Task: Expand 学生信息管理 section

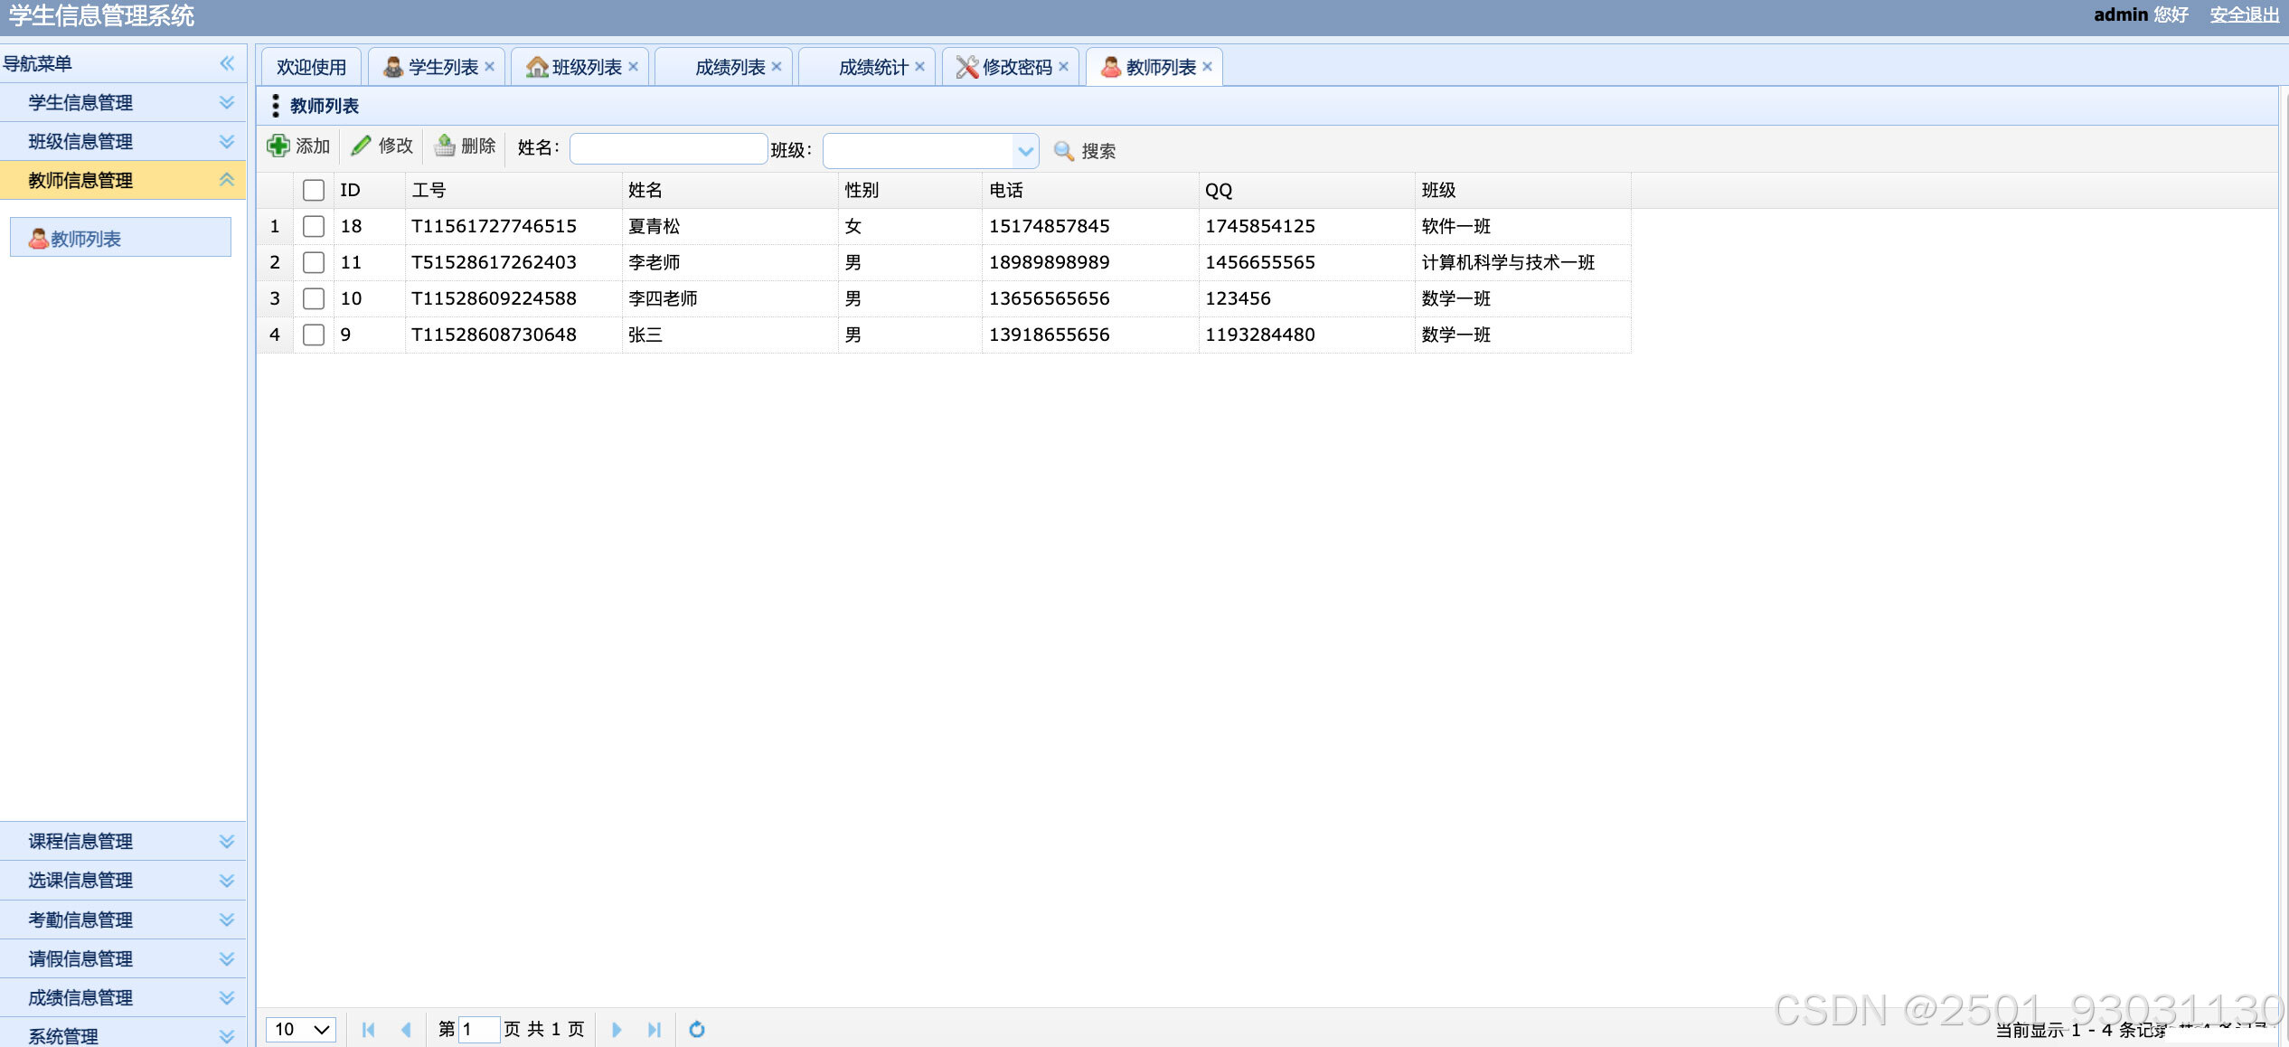Action: click(x=227, y=102)
